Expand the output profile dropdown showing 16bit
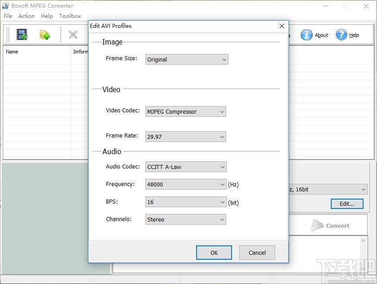 [x=328, y=190]
